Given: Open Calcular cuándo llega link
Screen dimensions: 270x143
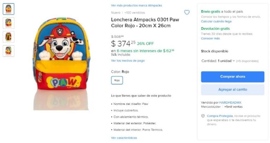Looking at the screenshot, I should coord(216,21).
